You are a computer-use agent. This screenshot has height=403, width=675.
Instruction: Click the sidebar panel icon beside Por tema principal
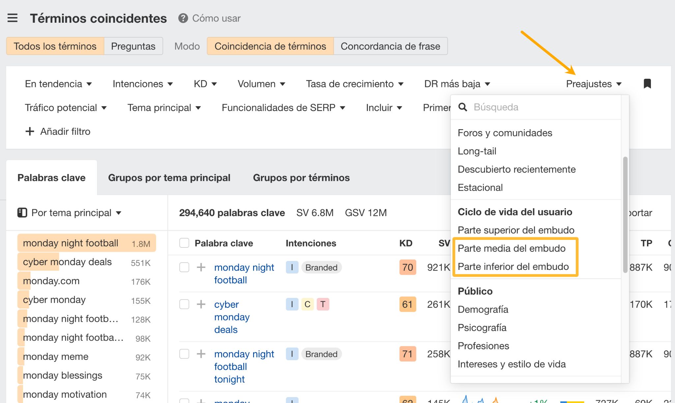[22, 213]
